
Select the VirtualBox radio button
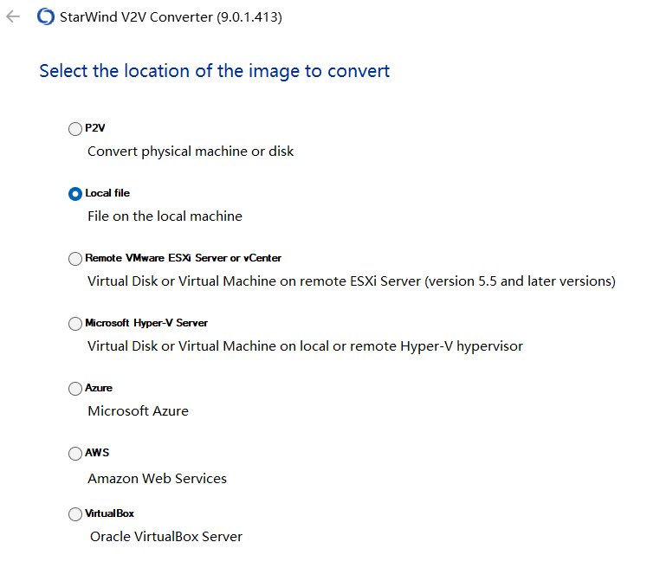coord(75,514)
